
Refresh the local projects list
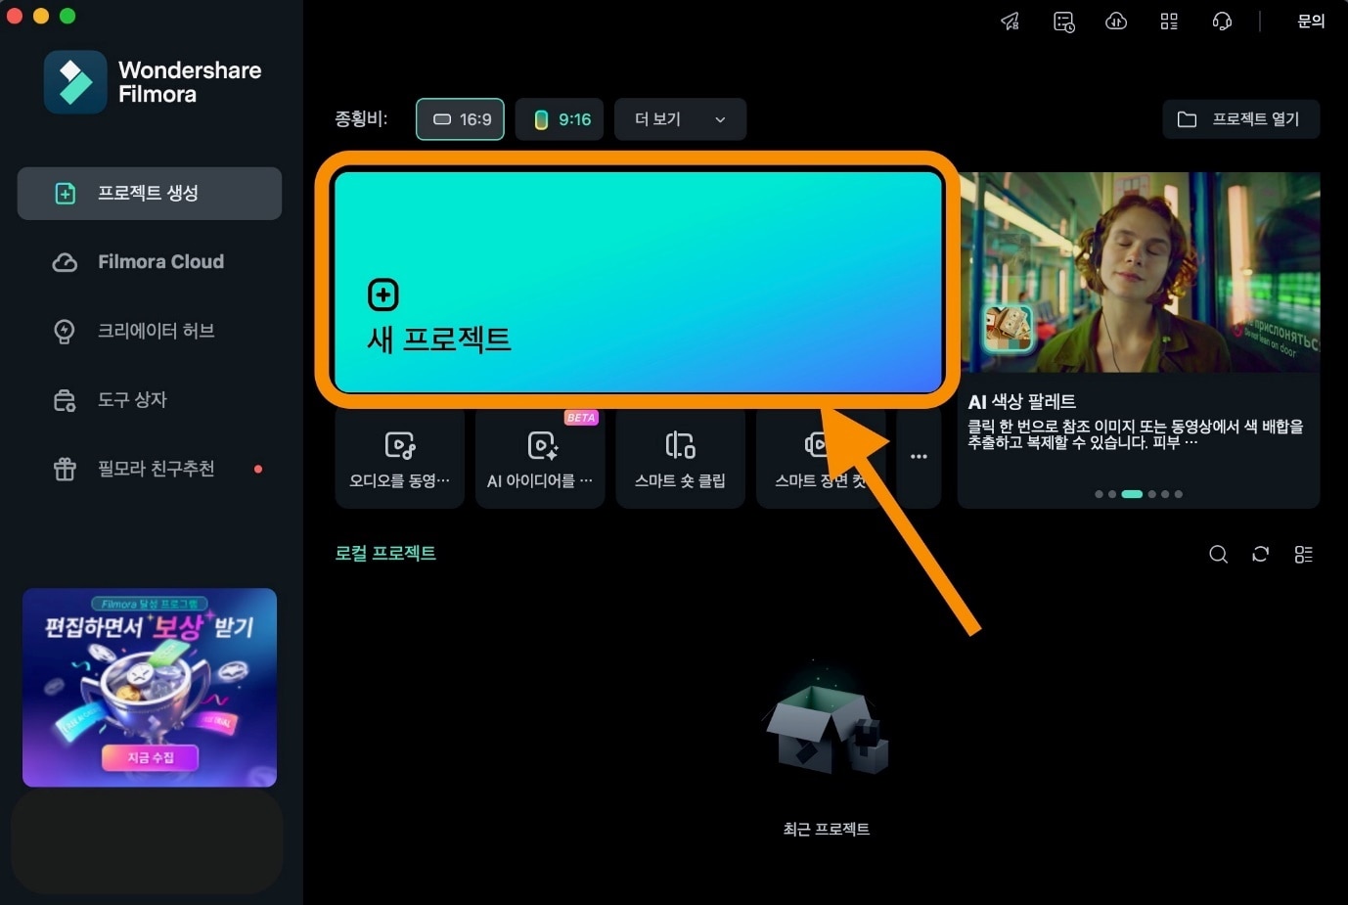(x=1260, y=555)
